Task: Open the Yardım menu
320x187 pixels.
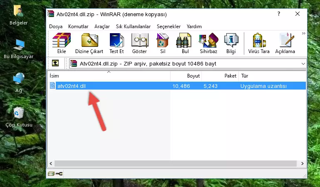Action: pyautogui.click(x=194, y=27)
